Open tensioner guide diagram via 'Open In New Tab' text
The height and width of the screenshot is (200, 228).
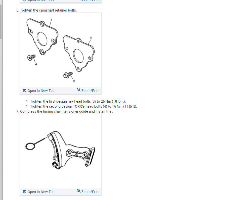click(41, 192)
